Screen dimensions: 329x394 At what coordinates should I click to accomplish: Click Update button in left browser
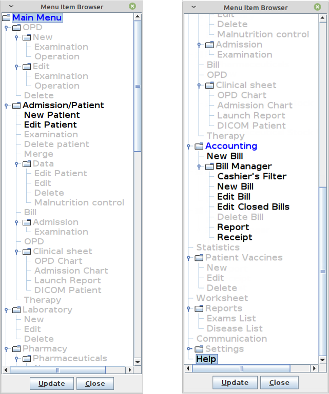(x=52, y=383)
